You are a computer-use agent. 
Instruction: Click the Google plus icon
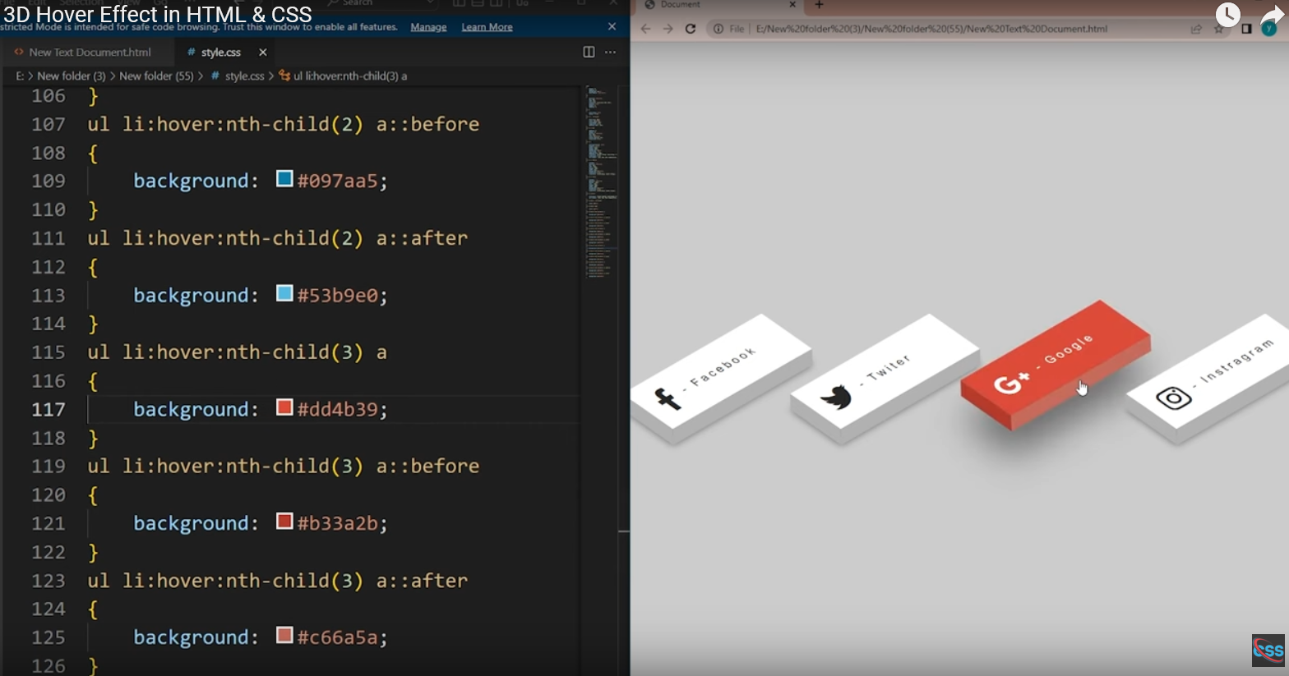1011,383
